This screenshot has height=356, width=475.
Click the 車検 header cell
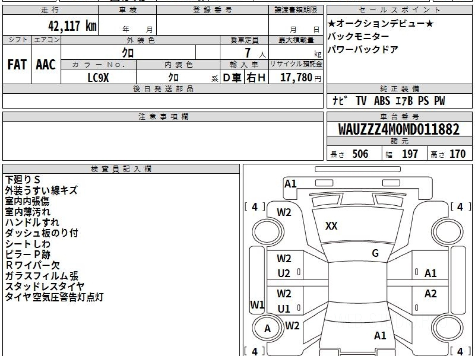(x=127, y=10)
